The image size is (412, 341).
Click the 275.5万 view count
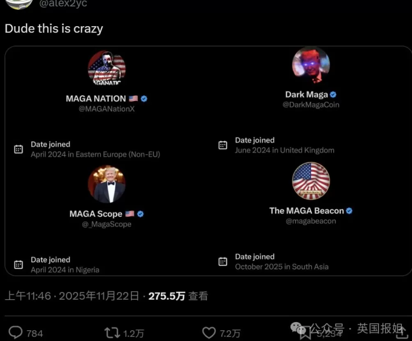(x=167, y=296)
